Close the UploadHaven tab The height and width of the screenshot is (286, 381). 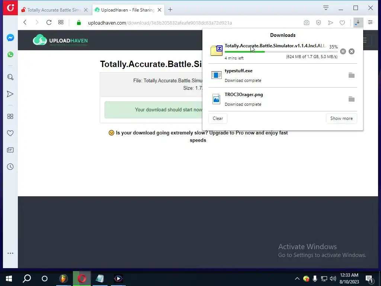pos(159,10)
